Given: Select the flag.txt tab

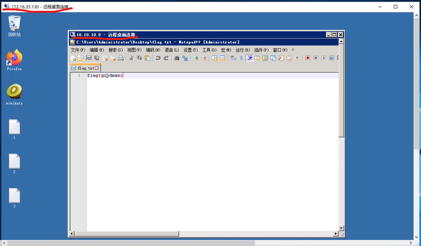Looking at the screenshot, I should tap(85, 68).
